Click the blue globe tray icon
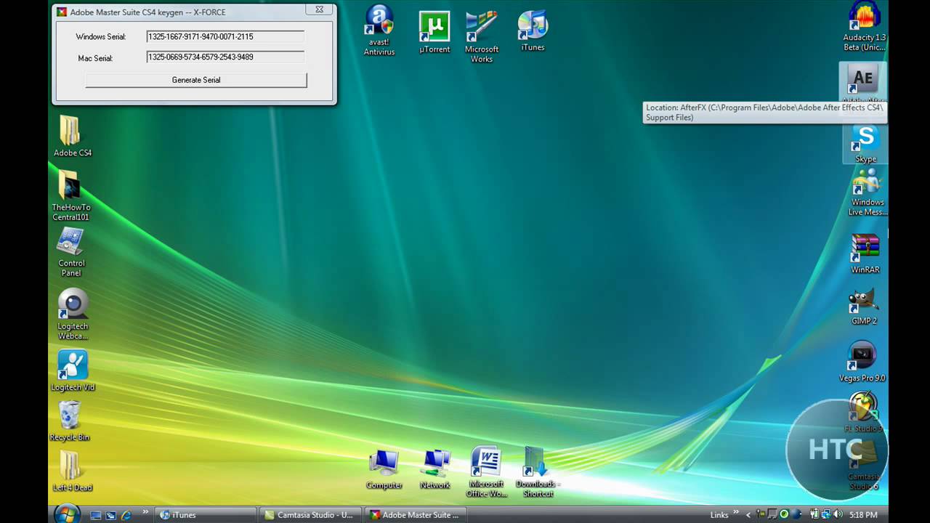930x523 pixels. coord(796,514)
